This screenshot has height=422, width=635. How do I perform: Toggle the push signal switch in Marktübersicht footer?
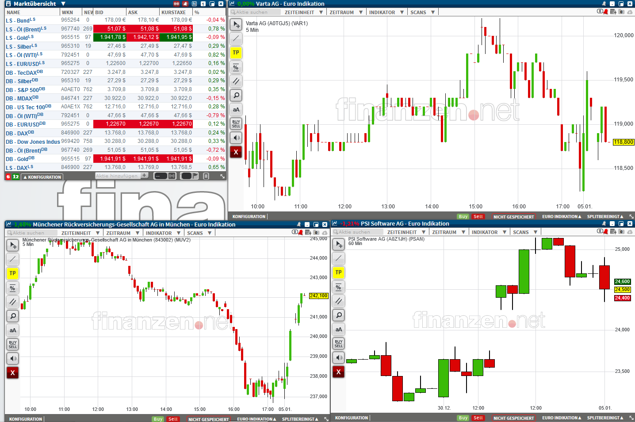point(165,176)
